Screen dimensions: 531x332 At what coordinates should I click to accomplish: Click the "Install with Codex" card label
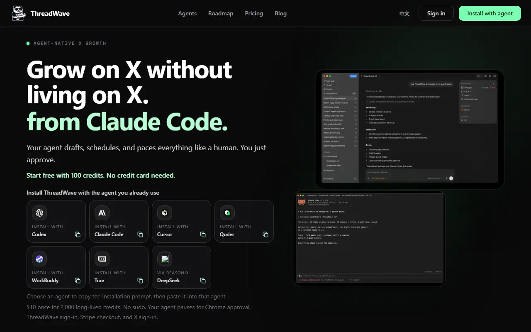coord(47,227)
